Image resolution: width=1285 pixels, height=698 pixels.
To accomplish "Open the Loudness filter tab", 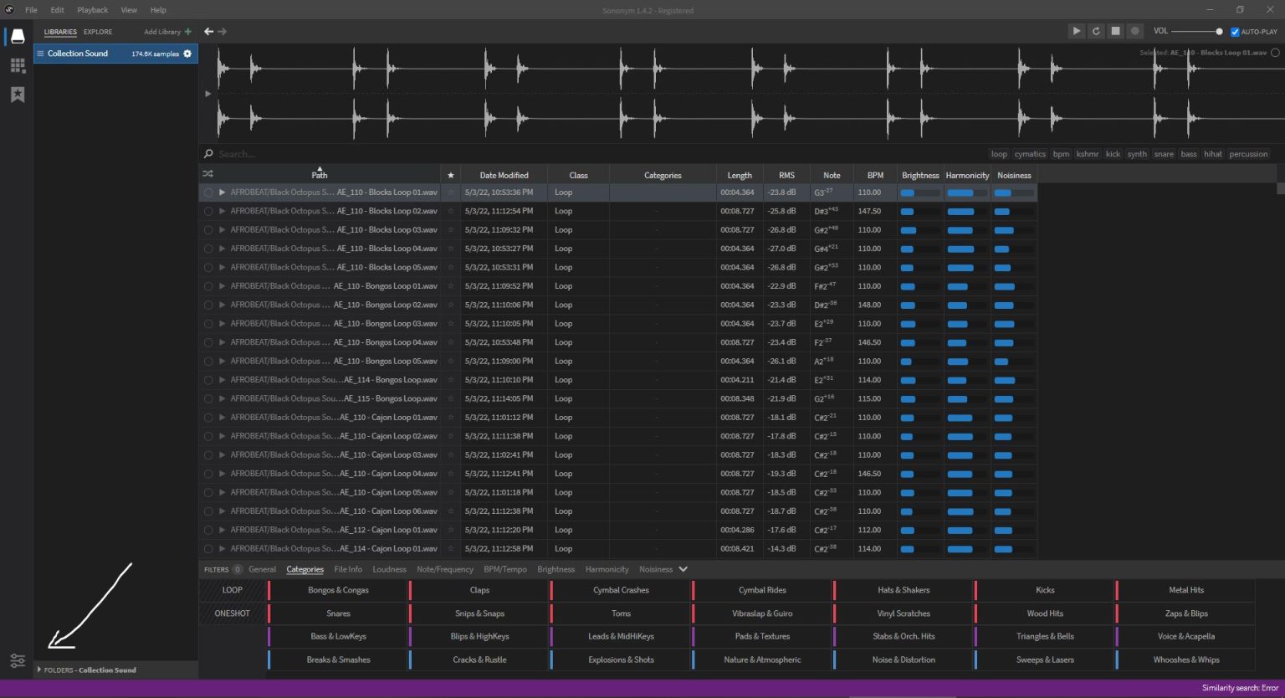I will [389, 569].
